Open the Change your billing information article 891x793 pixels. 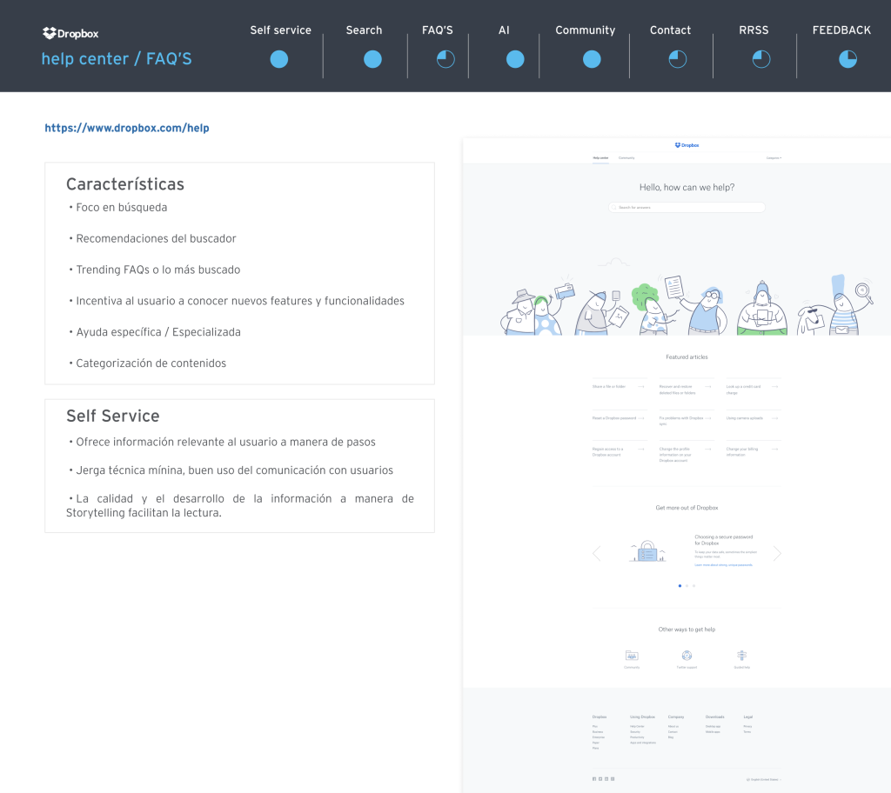point(742,452)
